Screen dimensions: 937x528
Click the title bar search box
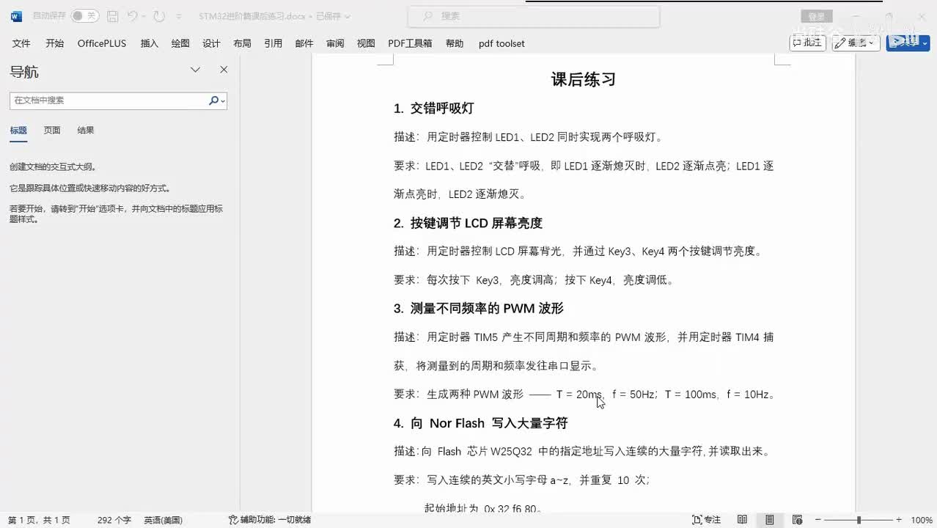pos(533,15)
